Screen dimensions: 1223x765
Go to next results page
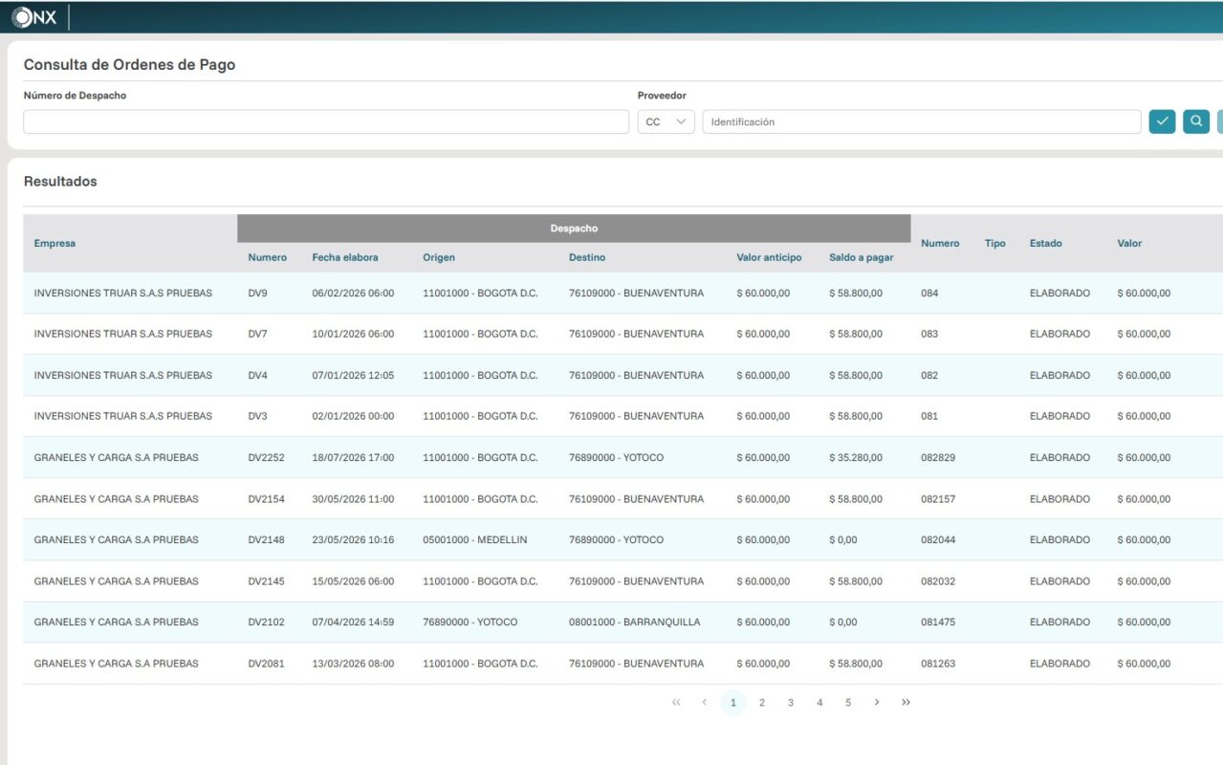877,703
